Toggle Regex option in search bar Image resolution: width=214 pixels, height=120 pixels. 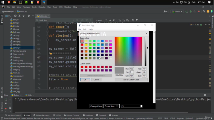(91, 20)
